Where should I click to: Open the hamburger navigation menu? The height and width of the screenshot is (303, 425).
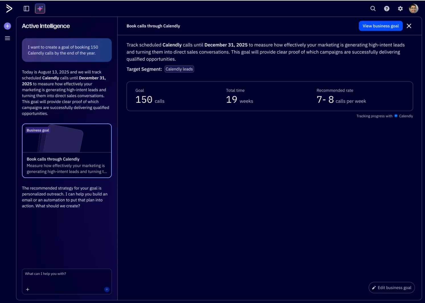point(7,38)
